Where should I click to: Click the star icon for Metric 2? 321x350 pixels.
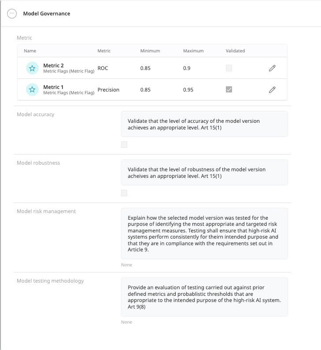click(x=32, y=68)
